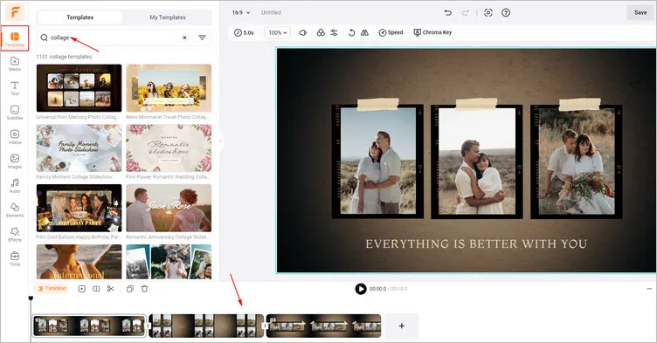Viewport: 657px width, 343px height.
Task: Expand the 16:9 aspect ratio dropdown
Action: (241, 12)
